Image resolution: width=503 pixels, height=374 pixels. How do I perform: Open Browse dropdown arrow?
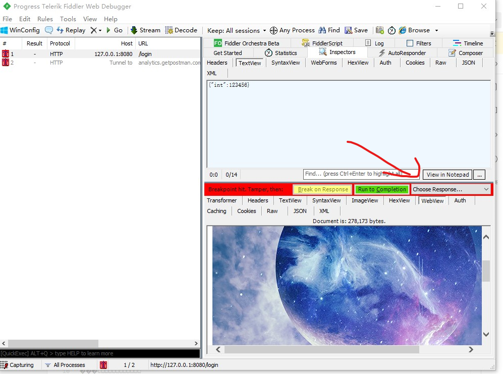pos(436,30)
